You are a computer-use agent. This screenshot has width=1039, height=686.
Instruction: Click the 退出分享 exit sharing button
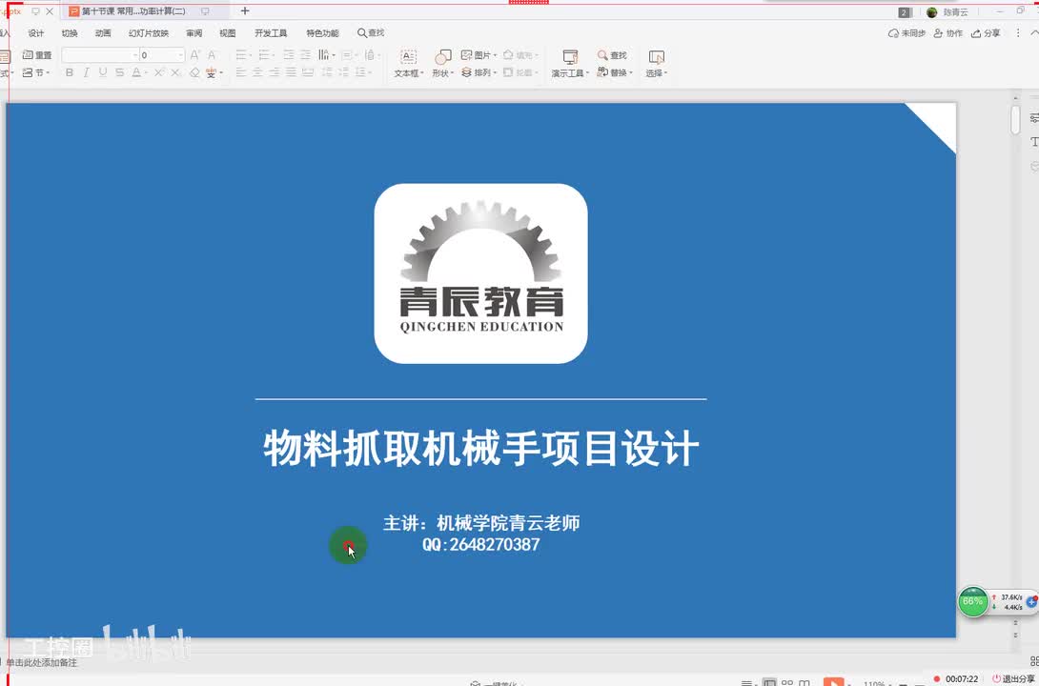(1013, 678)
